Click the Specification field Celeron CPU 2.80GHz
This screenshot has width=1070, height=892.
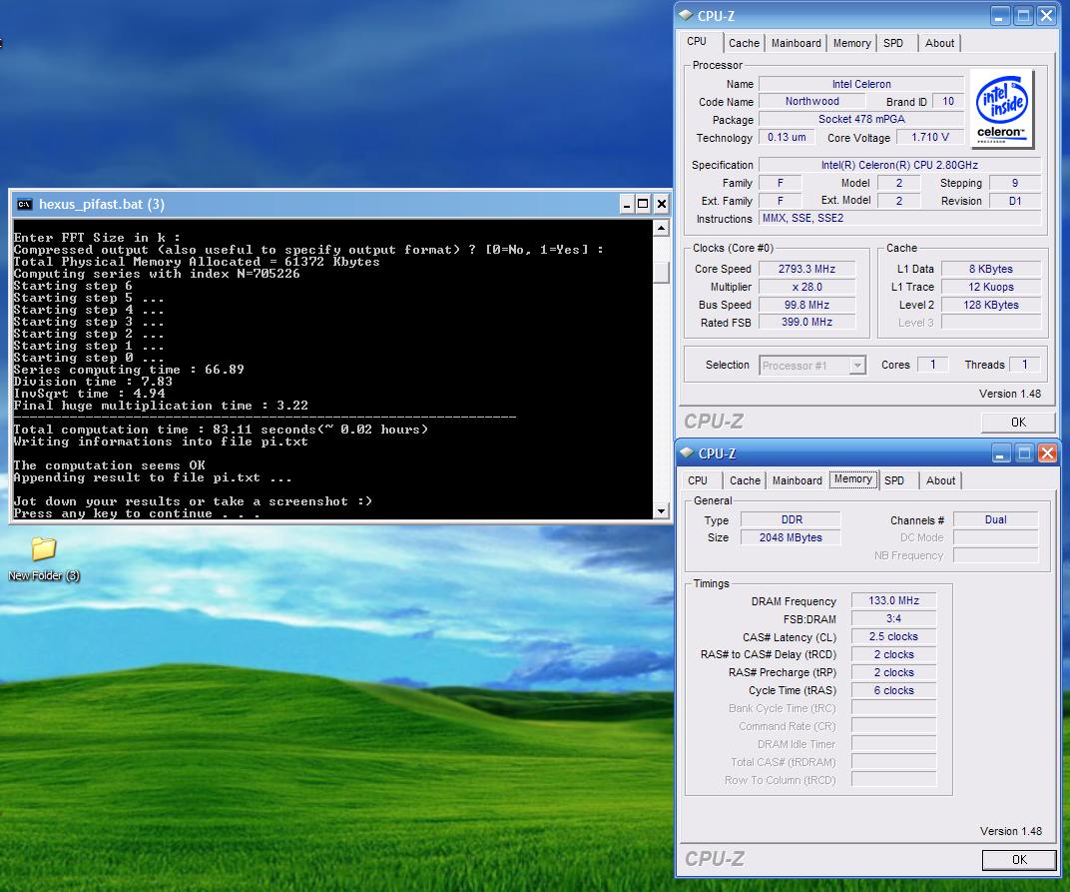tap(899, 165)
